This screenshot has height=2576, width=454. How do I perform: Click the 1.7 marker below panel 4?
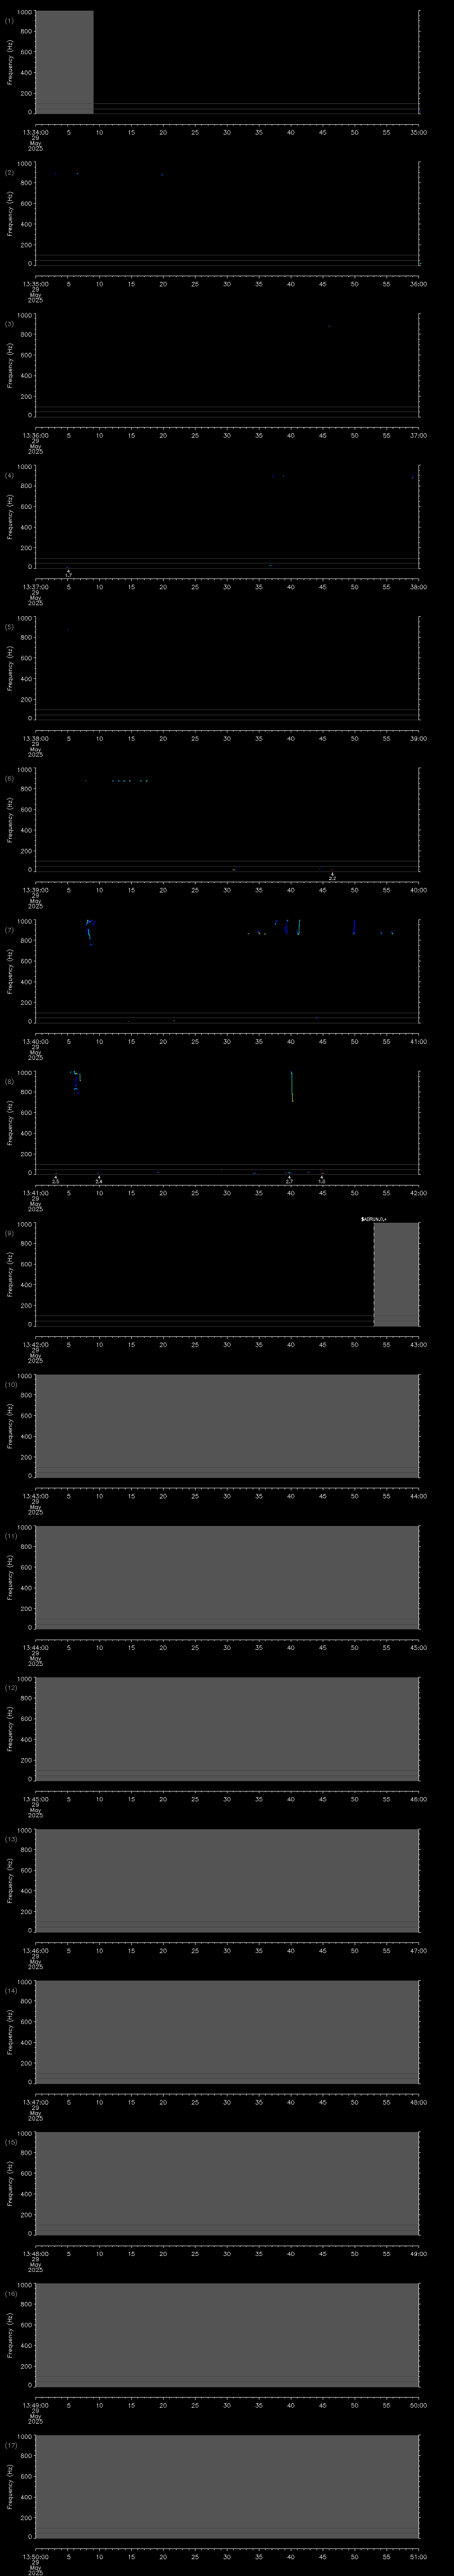[68, 574]
